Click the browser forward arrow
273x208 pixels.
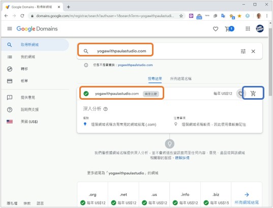tap(14, 16)
